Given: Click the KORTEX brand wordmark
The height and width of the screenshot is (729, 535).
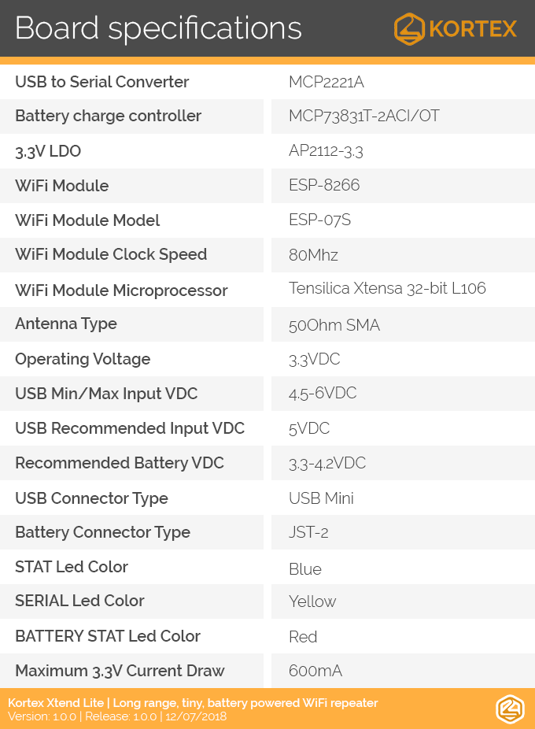Looking at the screenshot, I should pyautogui.click(x=473, y=29).
